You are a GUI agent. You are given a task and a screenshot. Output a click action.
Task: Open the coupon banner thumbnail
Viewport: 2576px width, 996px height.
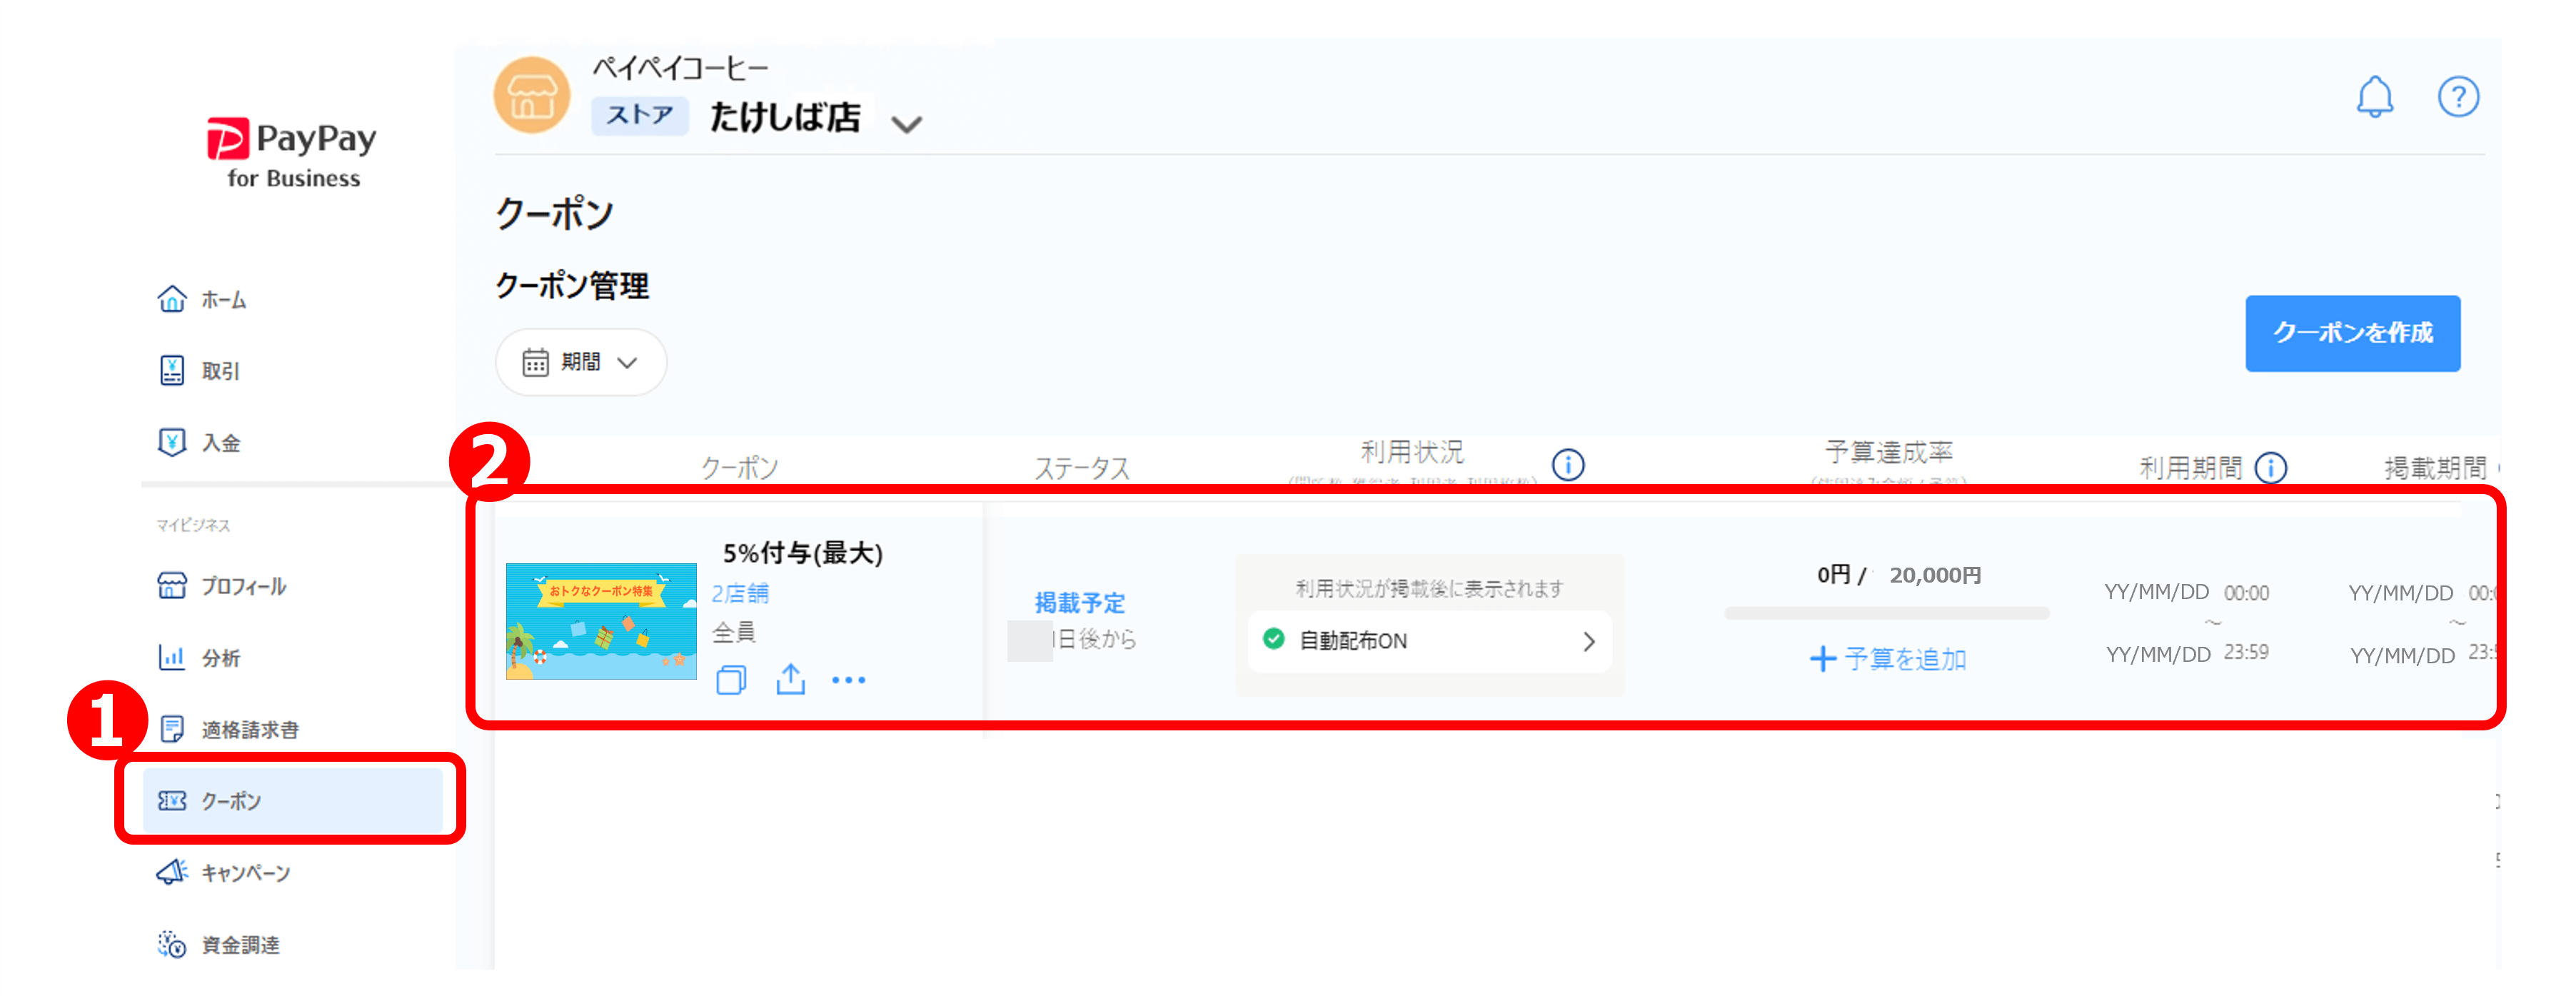coord(601,621)
